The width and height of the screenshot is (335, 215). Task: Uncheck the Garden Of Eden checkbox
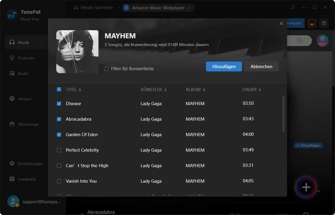(x=59, y=135)
